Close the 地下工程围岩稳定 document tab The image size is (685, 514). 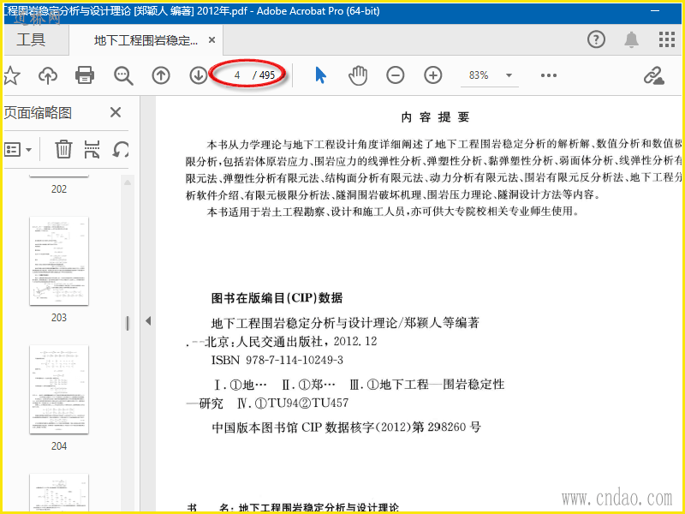211,40
